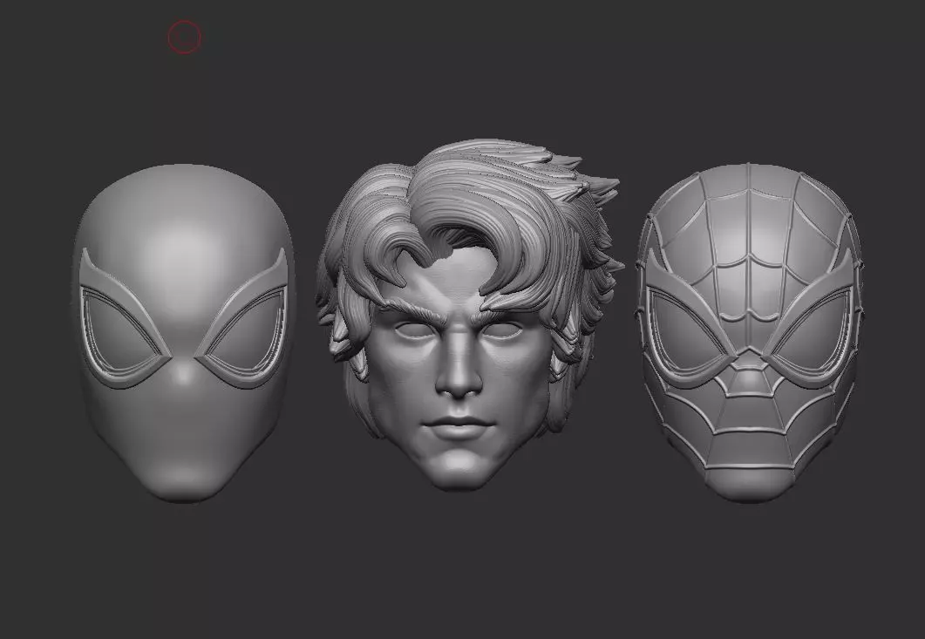Select the unmasked head with hair
The width and height of the screenshot is (925, 639).
click(469, 314)
